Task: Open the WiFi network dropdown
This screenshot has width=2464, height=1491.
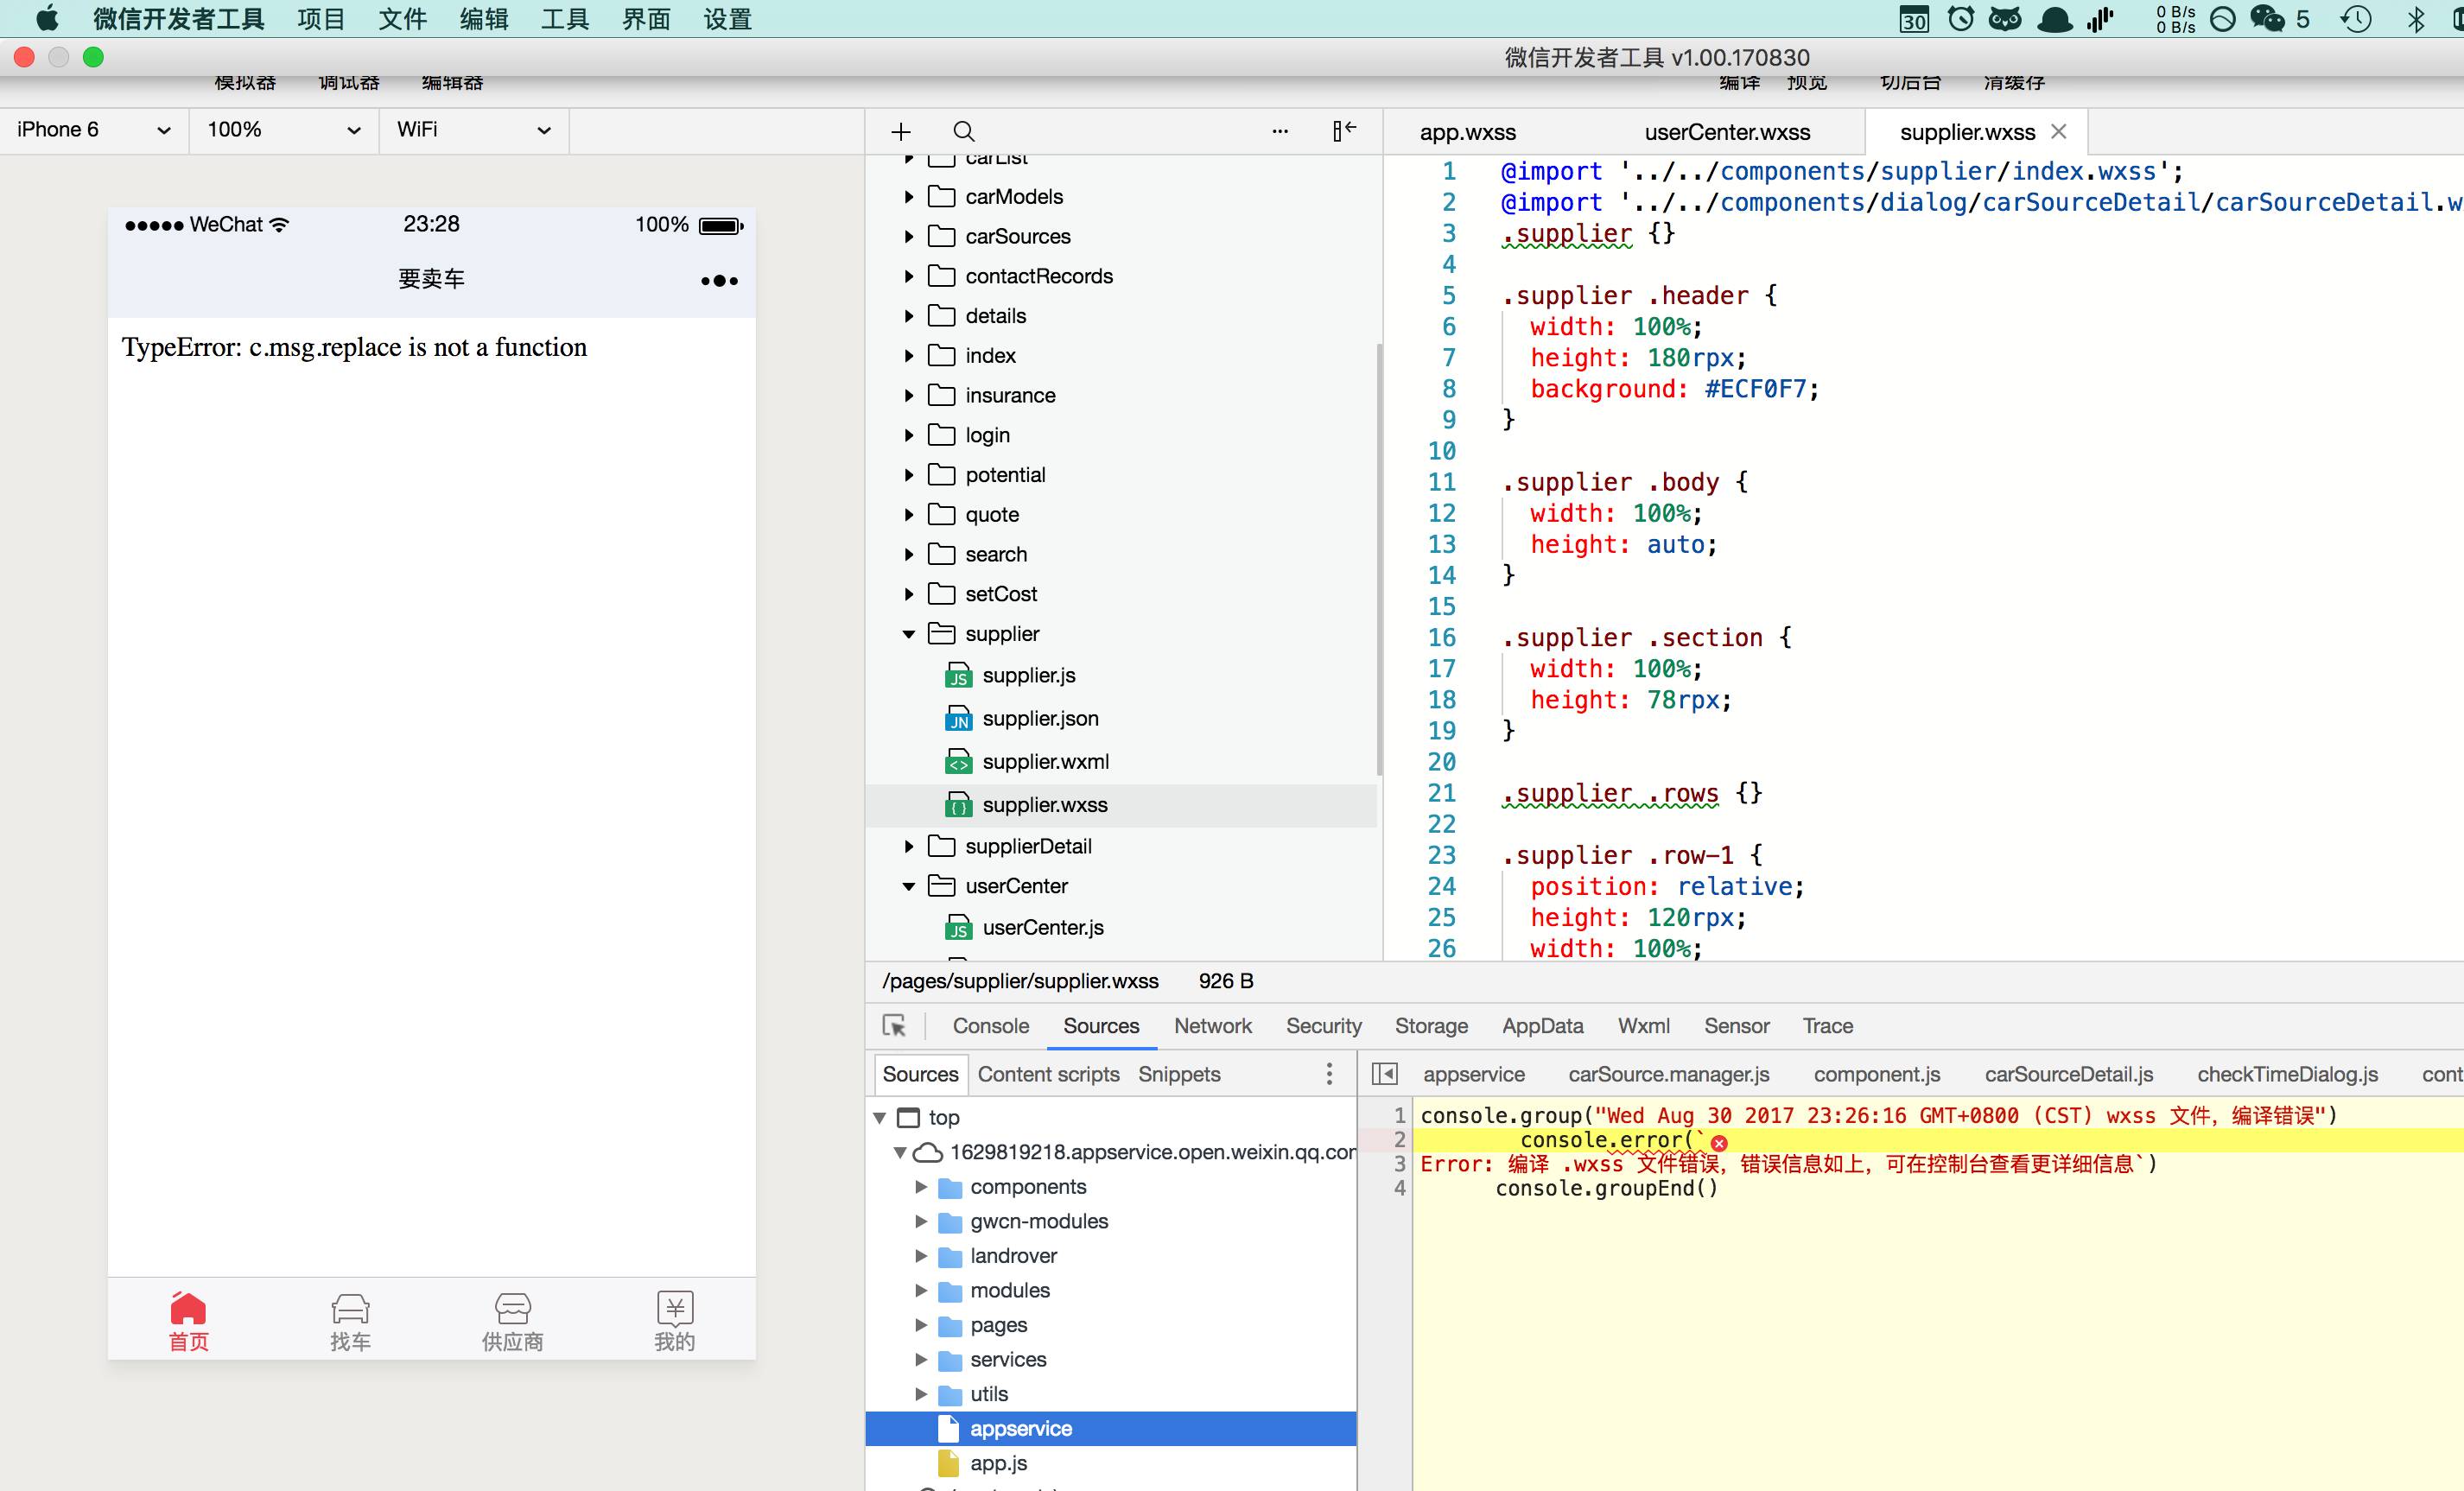Action: [x=473, y=130]
